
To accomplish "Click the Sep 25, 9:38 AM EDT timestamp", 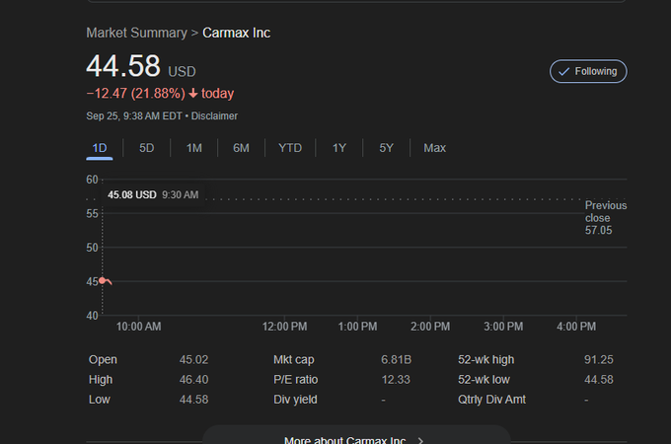I will (134, 115).
